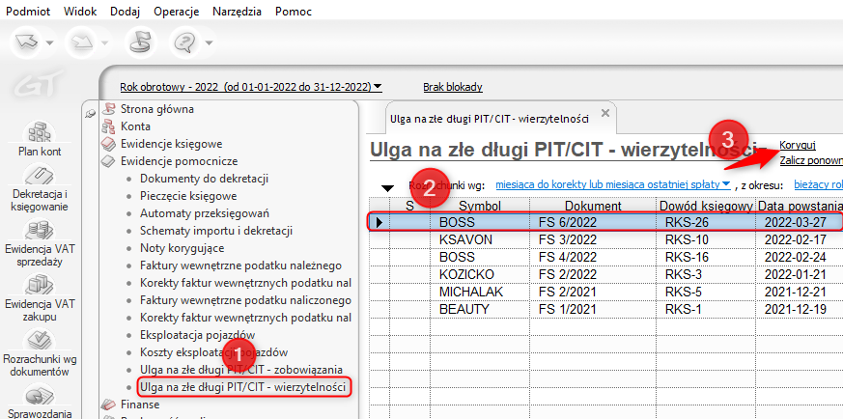Select Konta in the tree

click(135, 126)
